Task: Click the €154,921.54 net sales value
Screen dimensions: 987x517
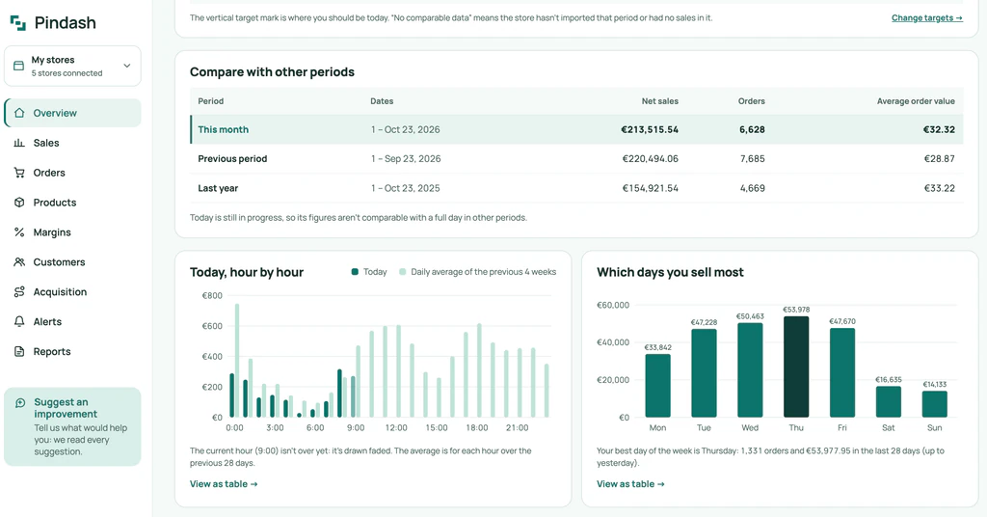Action: tap(651, 188)
